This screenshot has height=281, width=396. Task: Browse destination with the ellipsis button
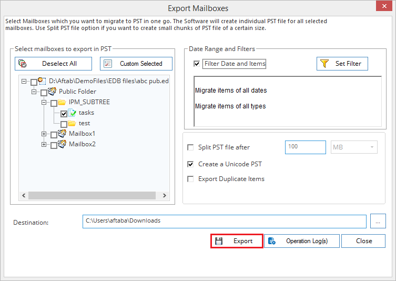click(x=378, y=221)
